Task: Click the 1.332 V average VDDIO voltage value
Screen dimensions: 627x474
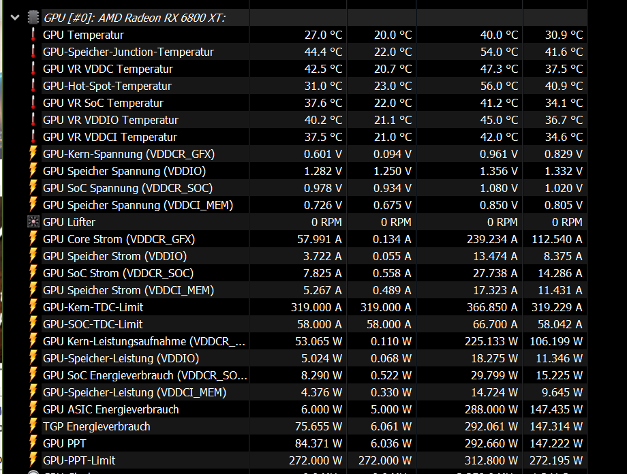Action: pyautogui.click(x=564, y=171)
